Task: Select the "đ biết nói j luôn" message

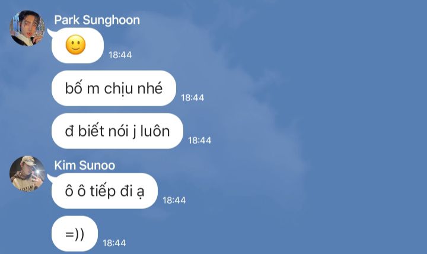Action: (117, 131)
